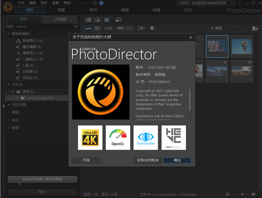Click the 升级 button in dialog

click(86, 160)
